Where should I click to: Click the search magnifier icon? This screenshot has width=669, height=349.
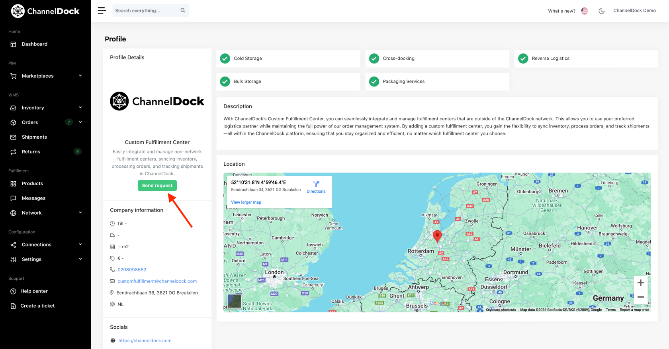183,11
